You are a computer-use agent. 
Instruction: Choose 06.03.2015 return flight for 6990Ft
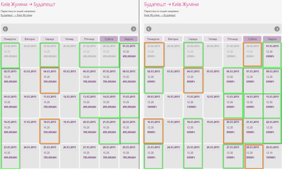233,80
